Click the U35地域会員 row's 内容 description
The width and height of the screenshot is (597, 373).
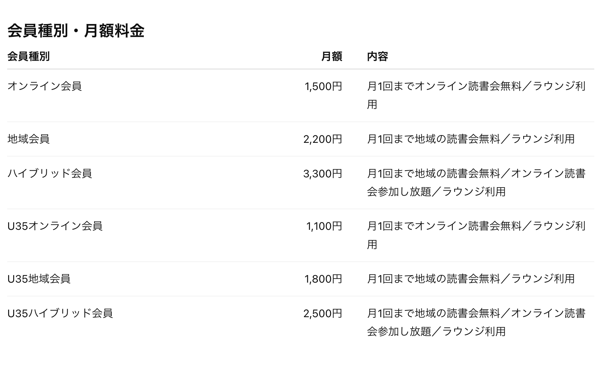(471, 279)
